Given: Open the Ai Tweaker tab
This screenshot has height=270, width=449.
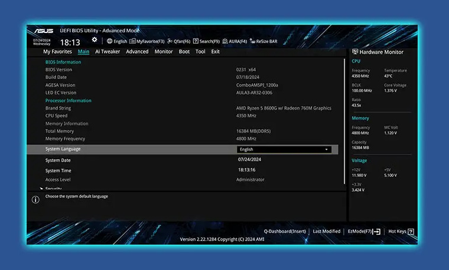Looking at the screenshot, I should coord(108,51).
